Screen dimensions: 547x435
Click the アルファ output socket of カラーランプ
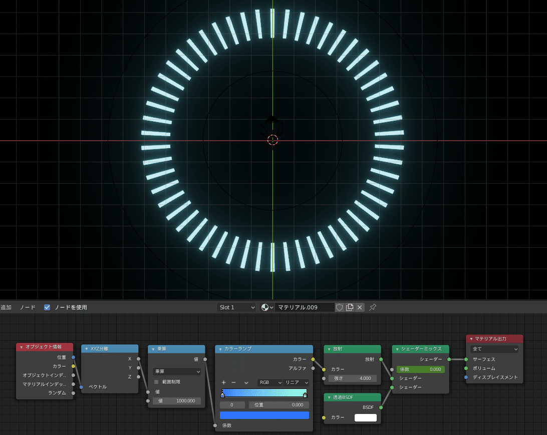click(313, 368)
